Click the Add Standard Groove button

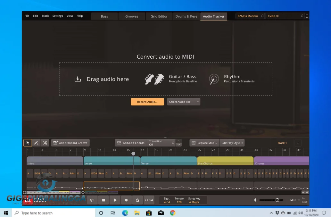pos(70,143)
